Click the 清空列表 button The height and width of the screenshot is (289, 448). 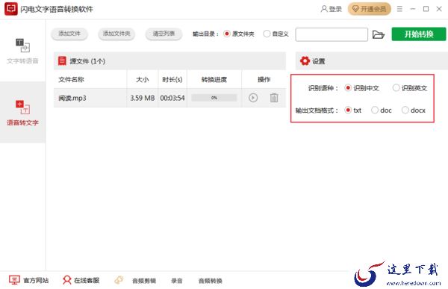point(164,34)
